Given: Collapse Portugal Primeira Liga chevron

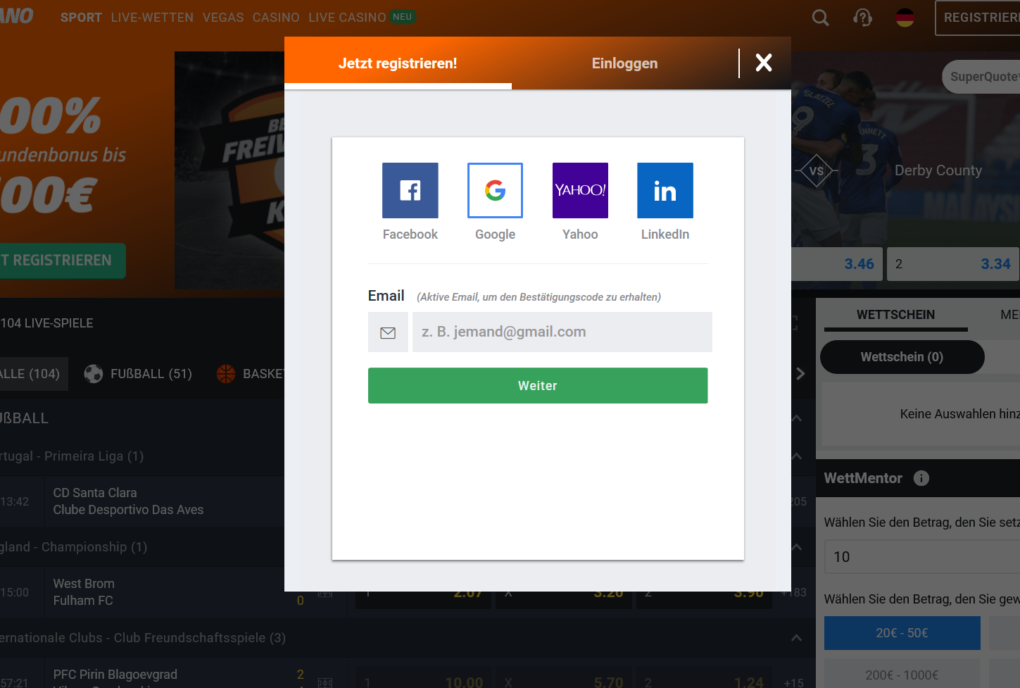Looking at the screenshot, I should point(797,456).
